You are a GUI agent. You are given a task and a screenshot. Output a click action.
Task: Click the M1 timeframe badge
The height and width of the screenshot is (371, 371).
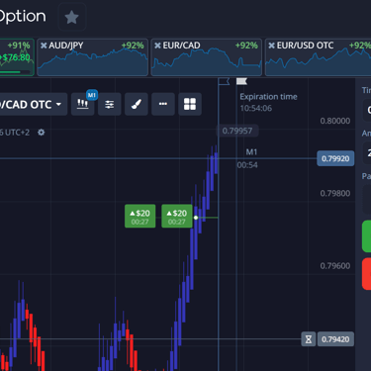click(92, 95)
